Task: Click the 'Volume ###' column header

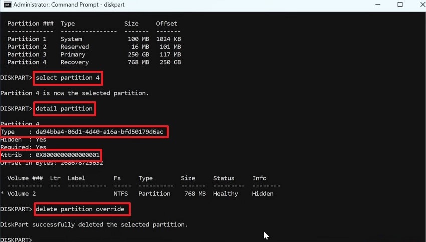Action: coord(25,178)
